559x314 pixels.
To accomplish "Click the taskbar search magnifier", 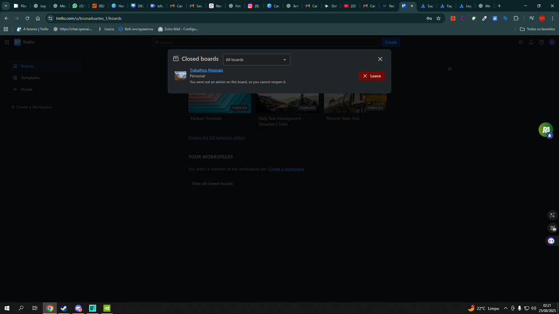I will 21,308.
